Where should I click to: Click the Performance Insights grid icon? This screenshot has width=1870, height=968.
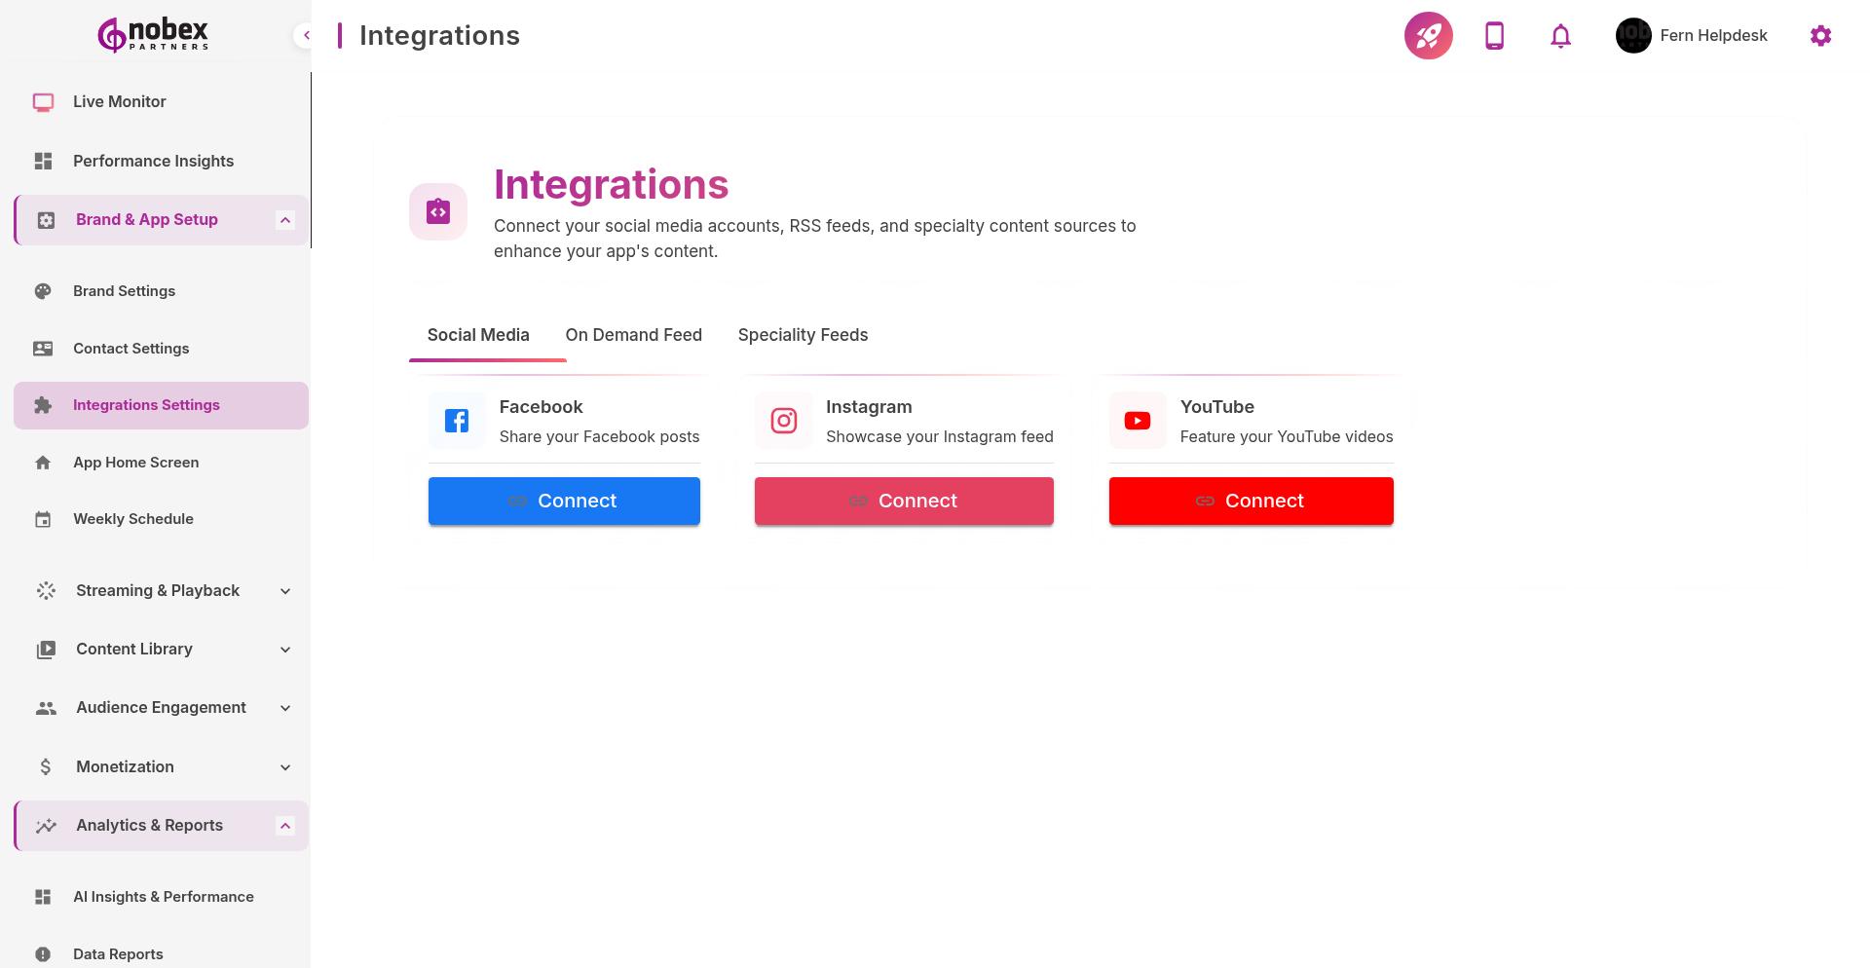click(43, 161)
